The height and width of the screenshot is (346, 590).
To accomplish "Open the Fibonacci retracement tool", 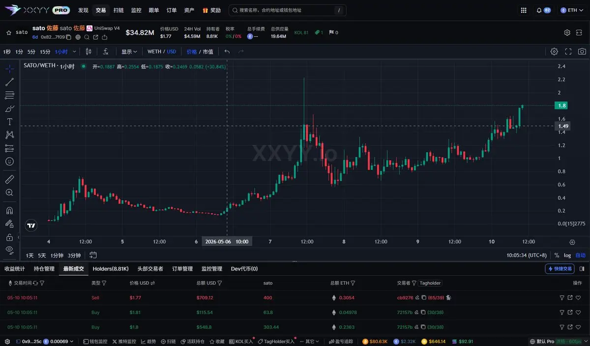I will click(9, 95).
